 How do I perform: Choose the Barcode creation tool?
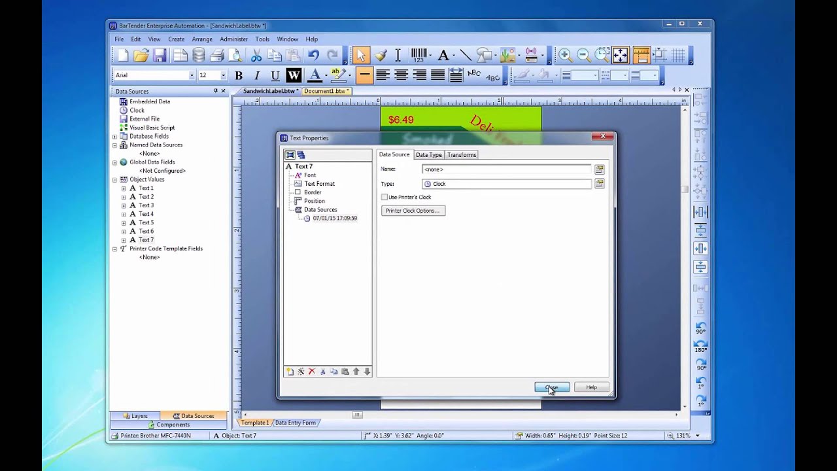point(419,56)
